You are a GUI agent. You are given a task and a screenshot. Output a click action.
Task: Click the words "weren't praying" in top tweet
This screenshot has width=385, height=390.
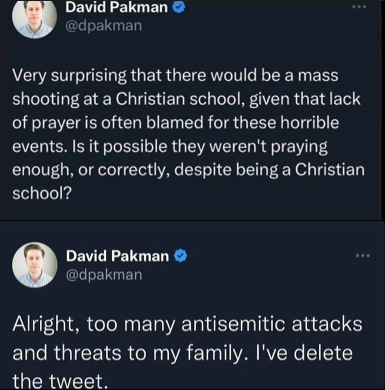pos(269,147)
